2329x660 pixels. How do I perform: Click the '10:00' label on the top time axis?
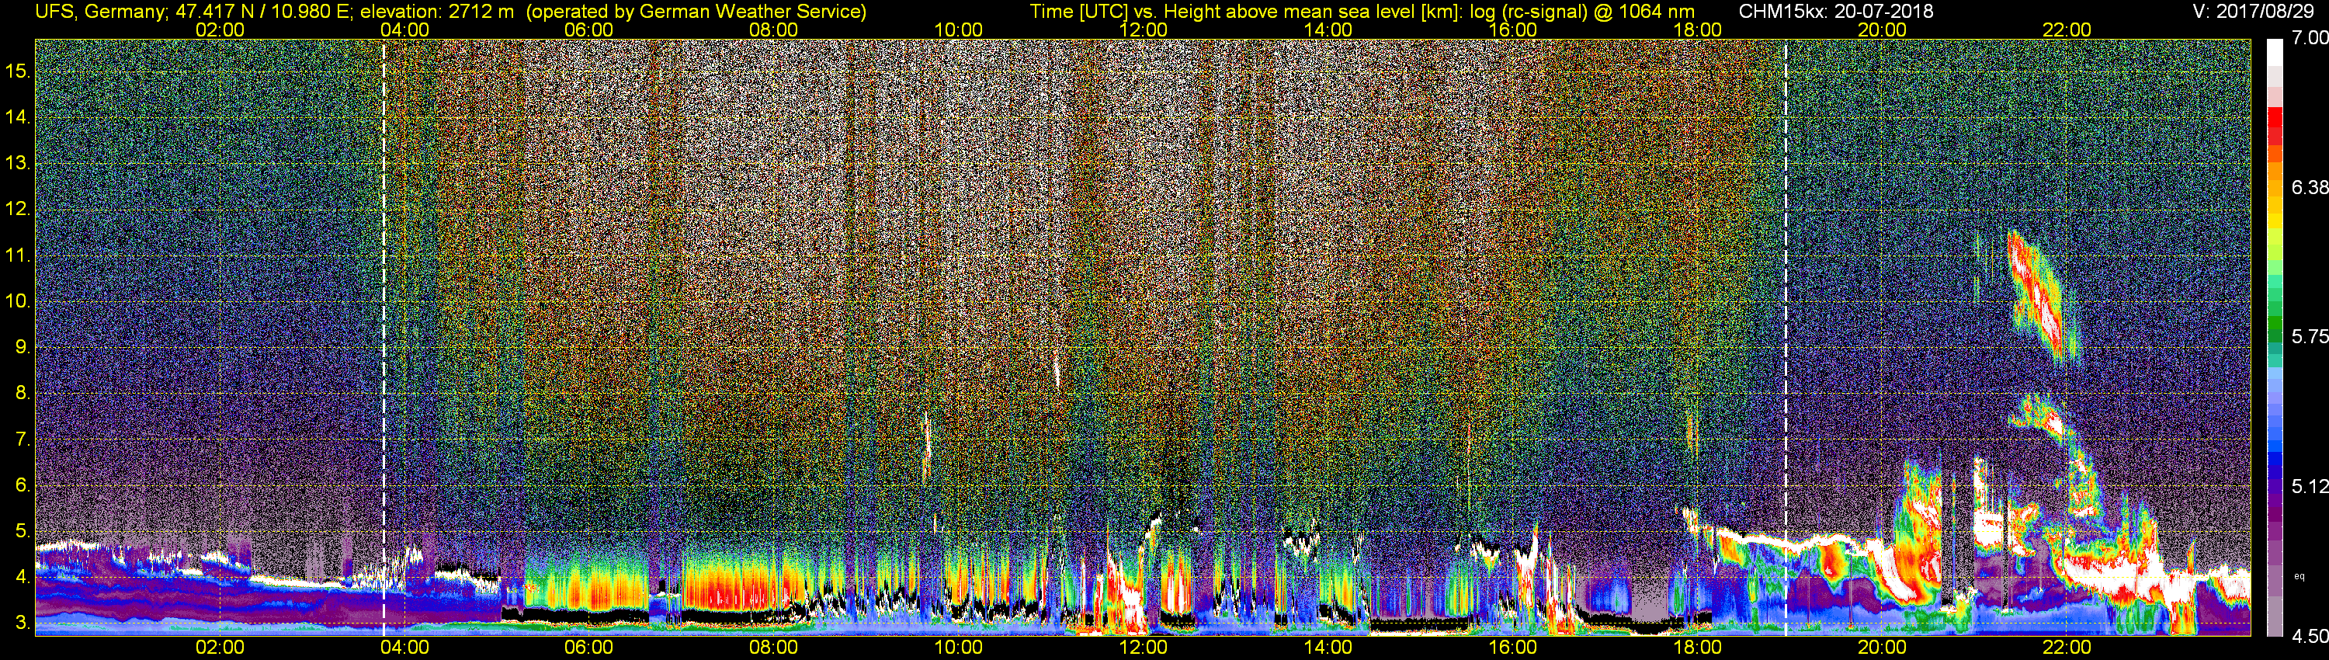coord(958,30)
